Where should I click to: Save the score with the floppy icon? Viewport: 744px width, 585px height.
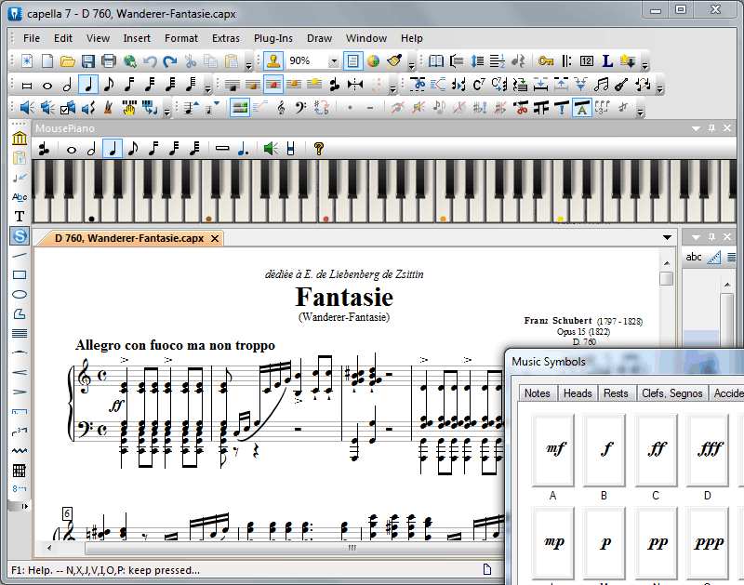88,61
